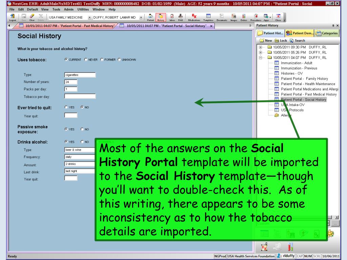This screenshot has height=260, width=347.
Task: Open Immunization - Adult template
Action: [x=297, y=63]
